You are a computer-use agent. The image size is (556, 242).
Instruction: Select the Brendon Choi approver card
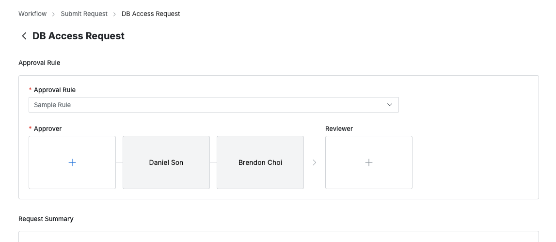point(260,162)
